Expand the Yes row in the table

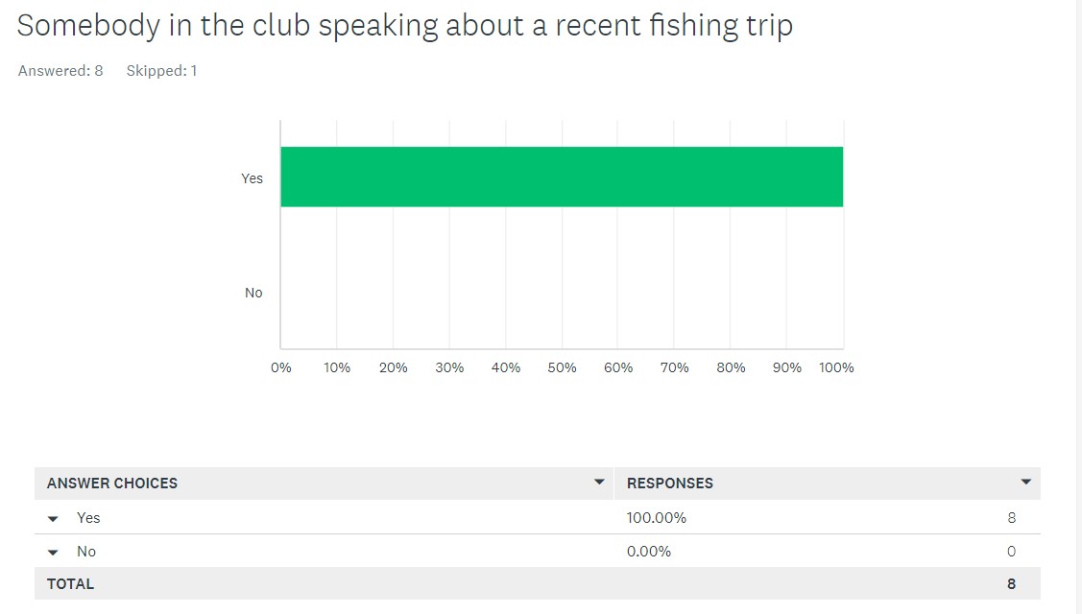(x=54, y=518)
